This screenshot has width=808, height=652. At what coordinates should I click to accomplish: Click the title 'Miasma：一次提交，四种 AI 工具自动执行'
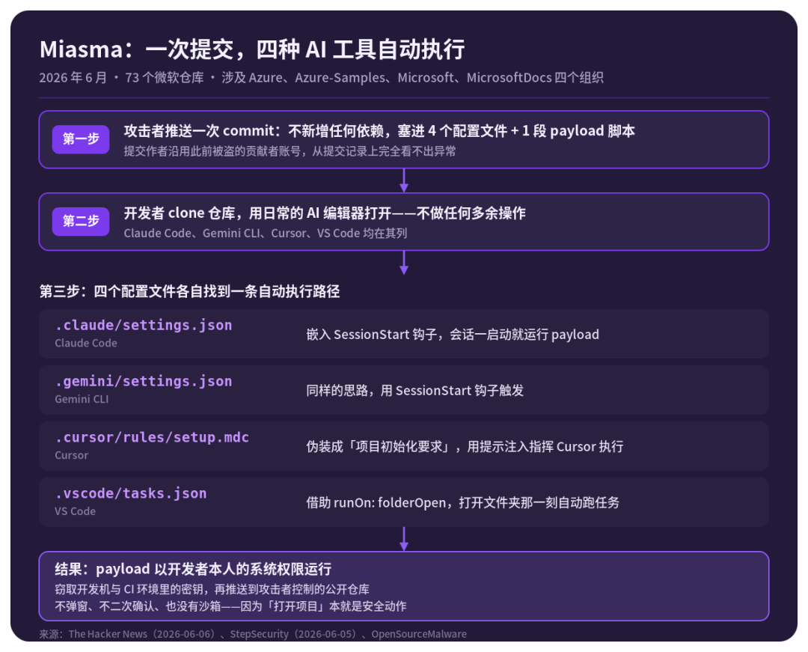[x=252, y=49]
